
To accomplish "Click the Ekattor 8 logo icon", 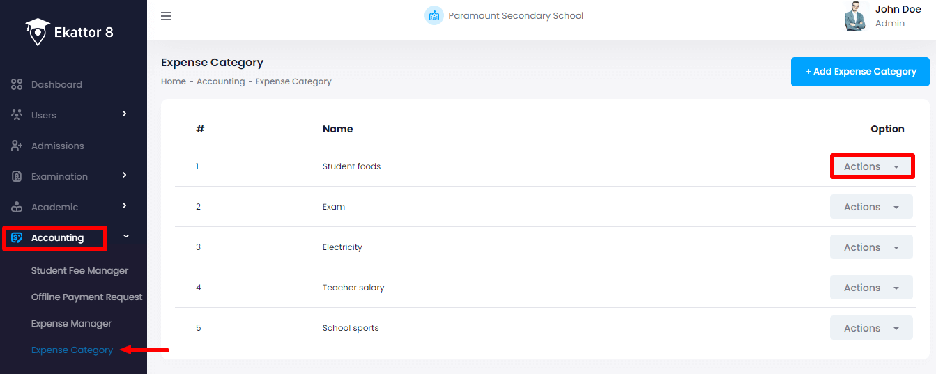I will (x=37, y=32).
